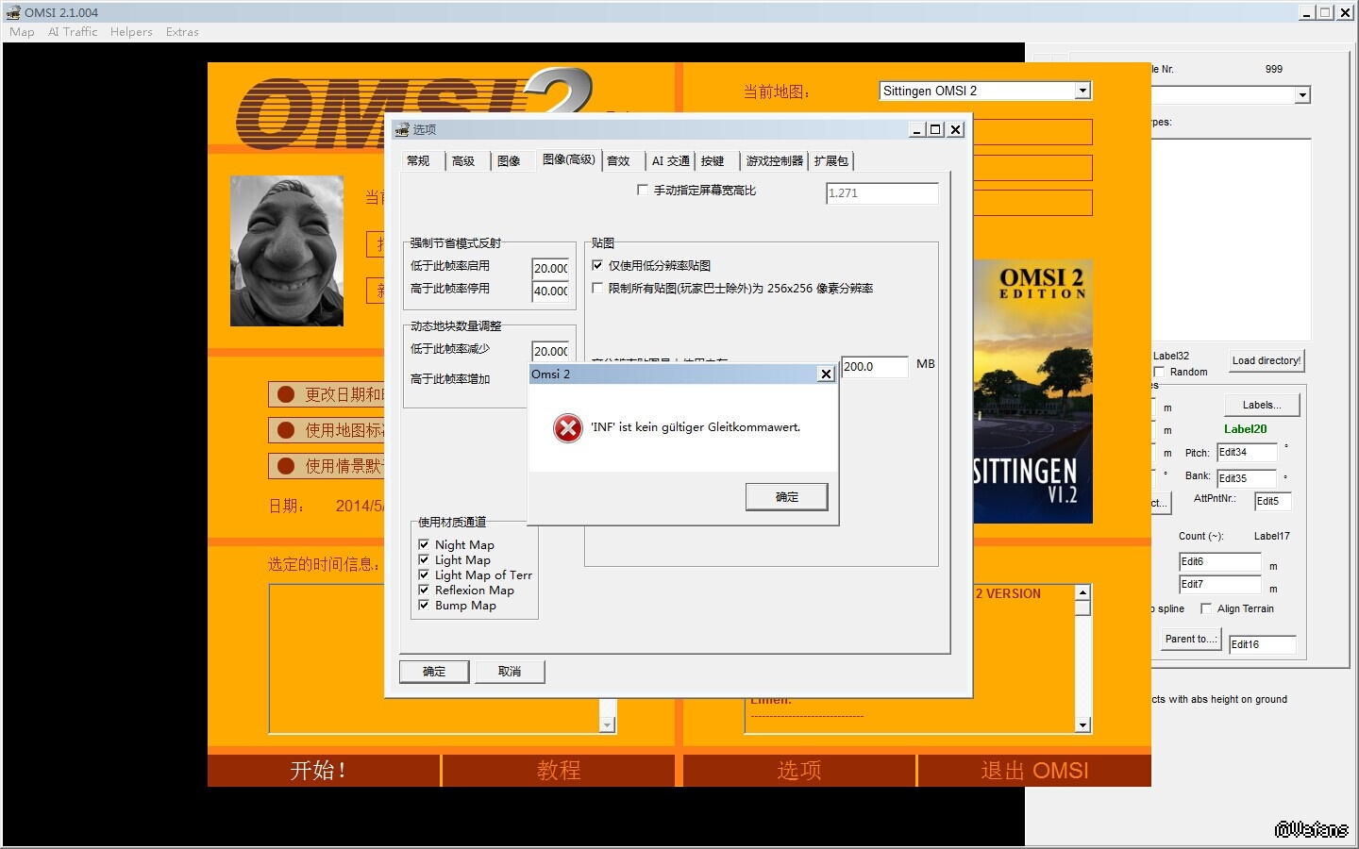Click the driver portrait photo

[x=287, y=251]
